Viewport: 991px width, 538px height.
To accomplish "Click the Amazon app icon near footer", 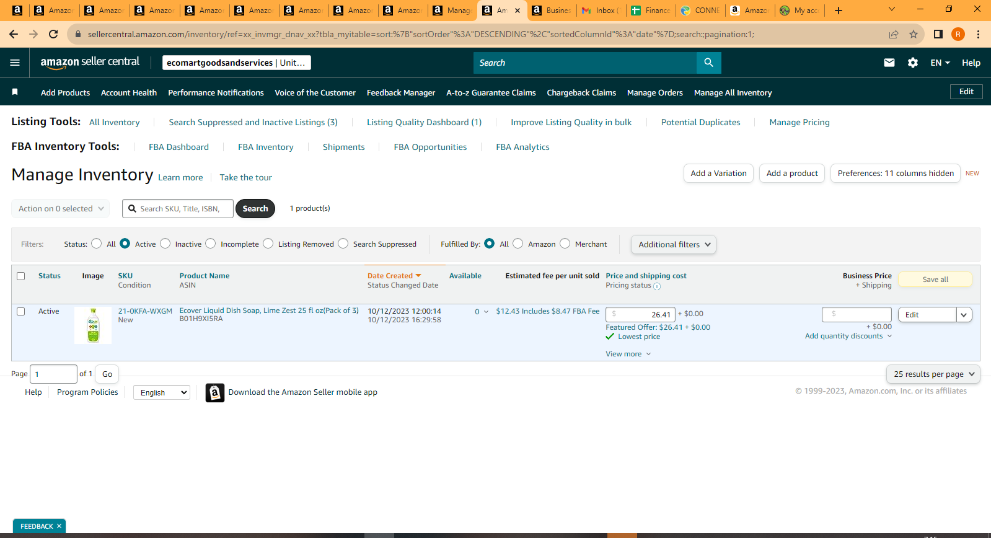I will click(x=214, y=392).
